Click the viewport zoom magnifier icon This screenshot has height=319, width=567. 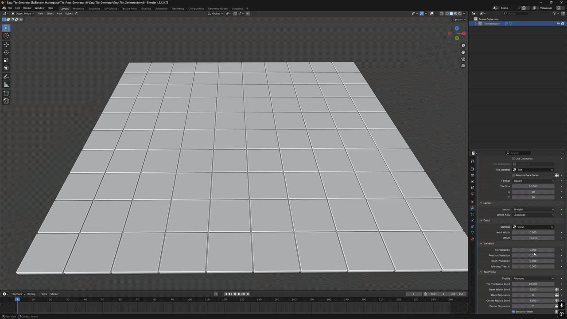click(463, 46)
